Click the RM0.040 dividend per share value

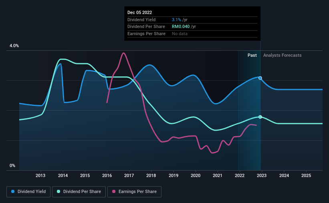[x=181, y=27]
